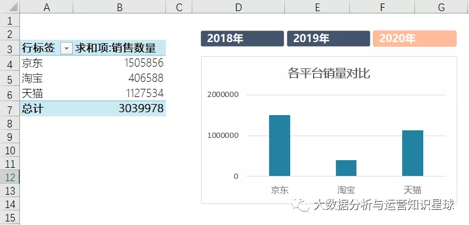Screen dimensions: 469x225
Task: Click the 天猫 row label cell
Action: tap(46, 94)
